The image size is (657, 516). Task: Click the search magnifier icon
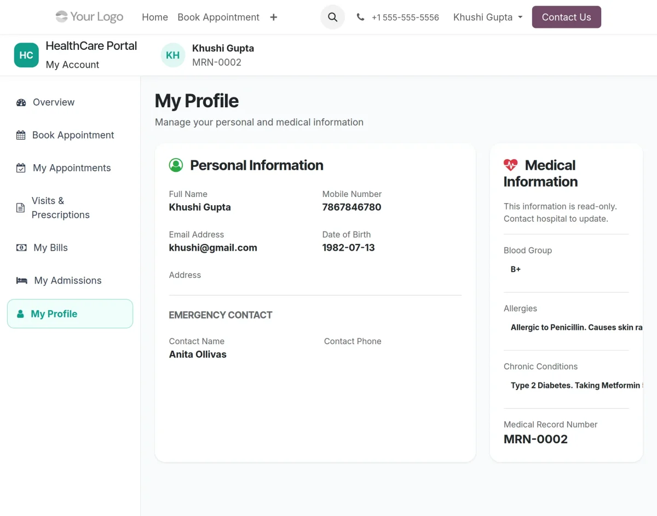[332, 17]
